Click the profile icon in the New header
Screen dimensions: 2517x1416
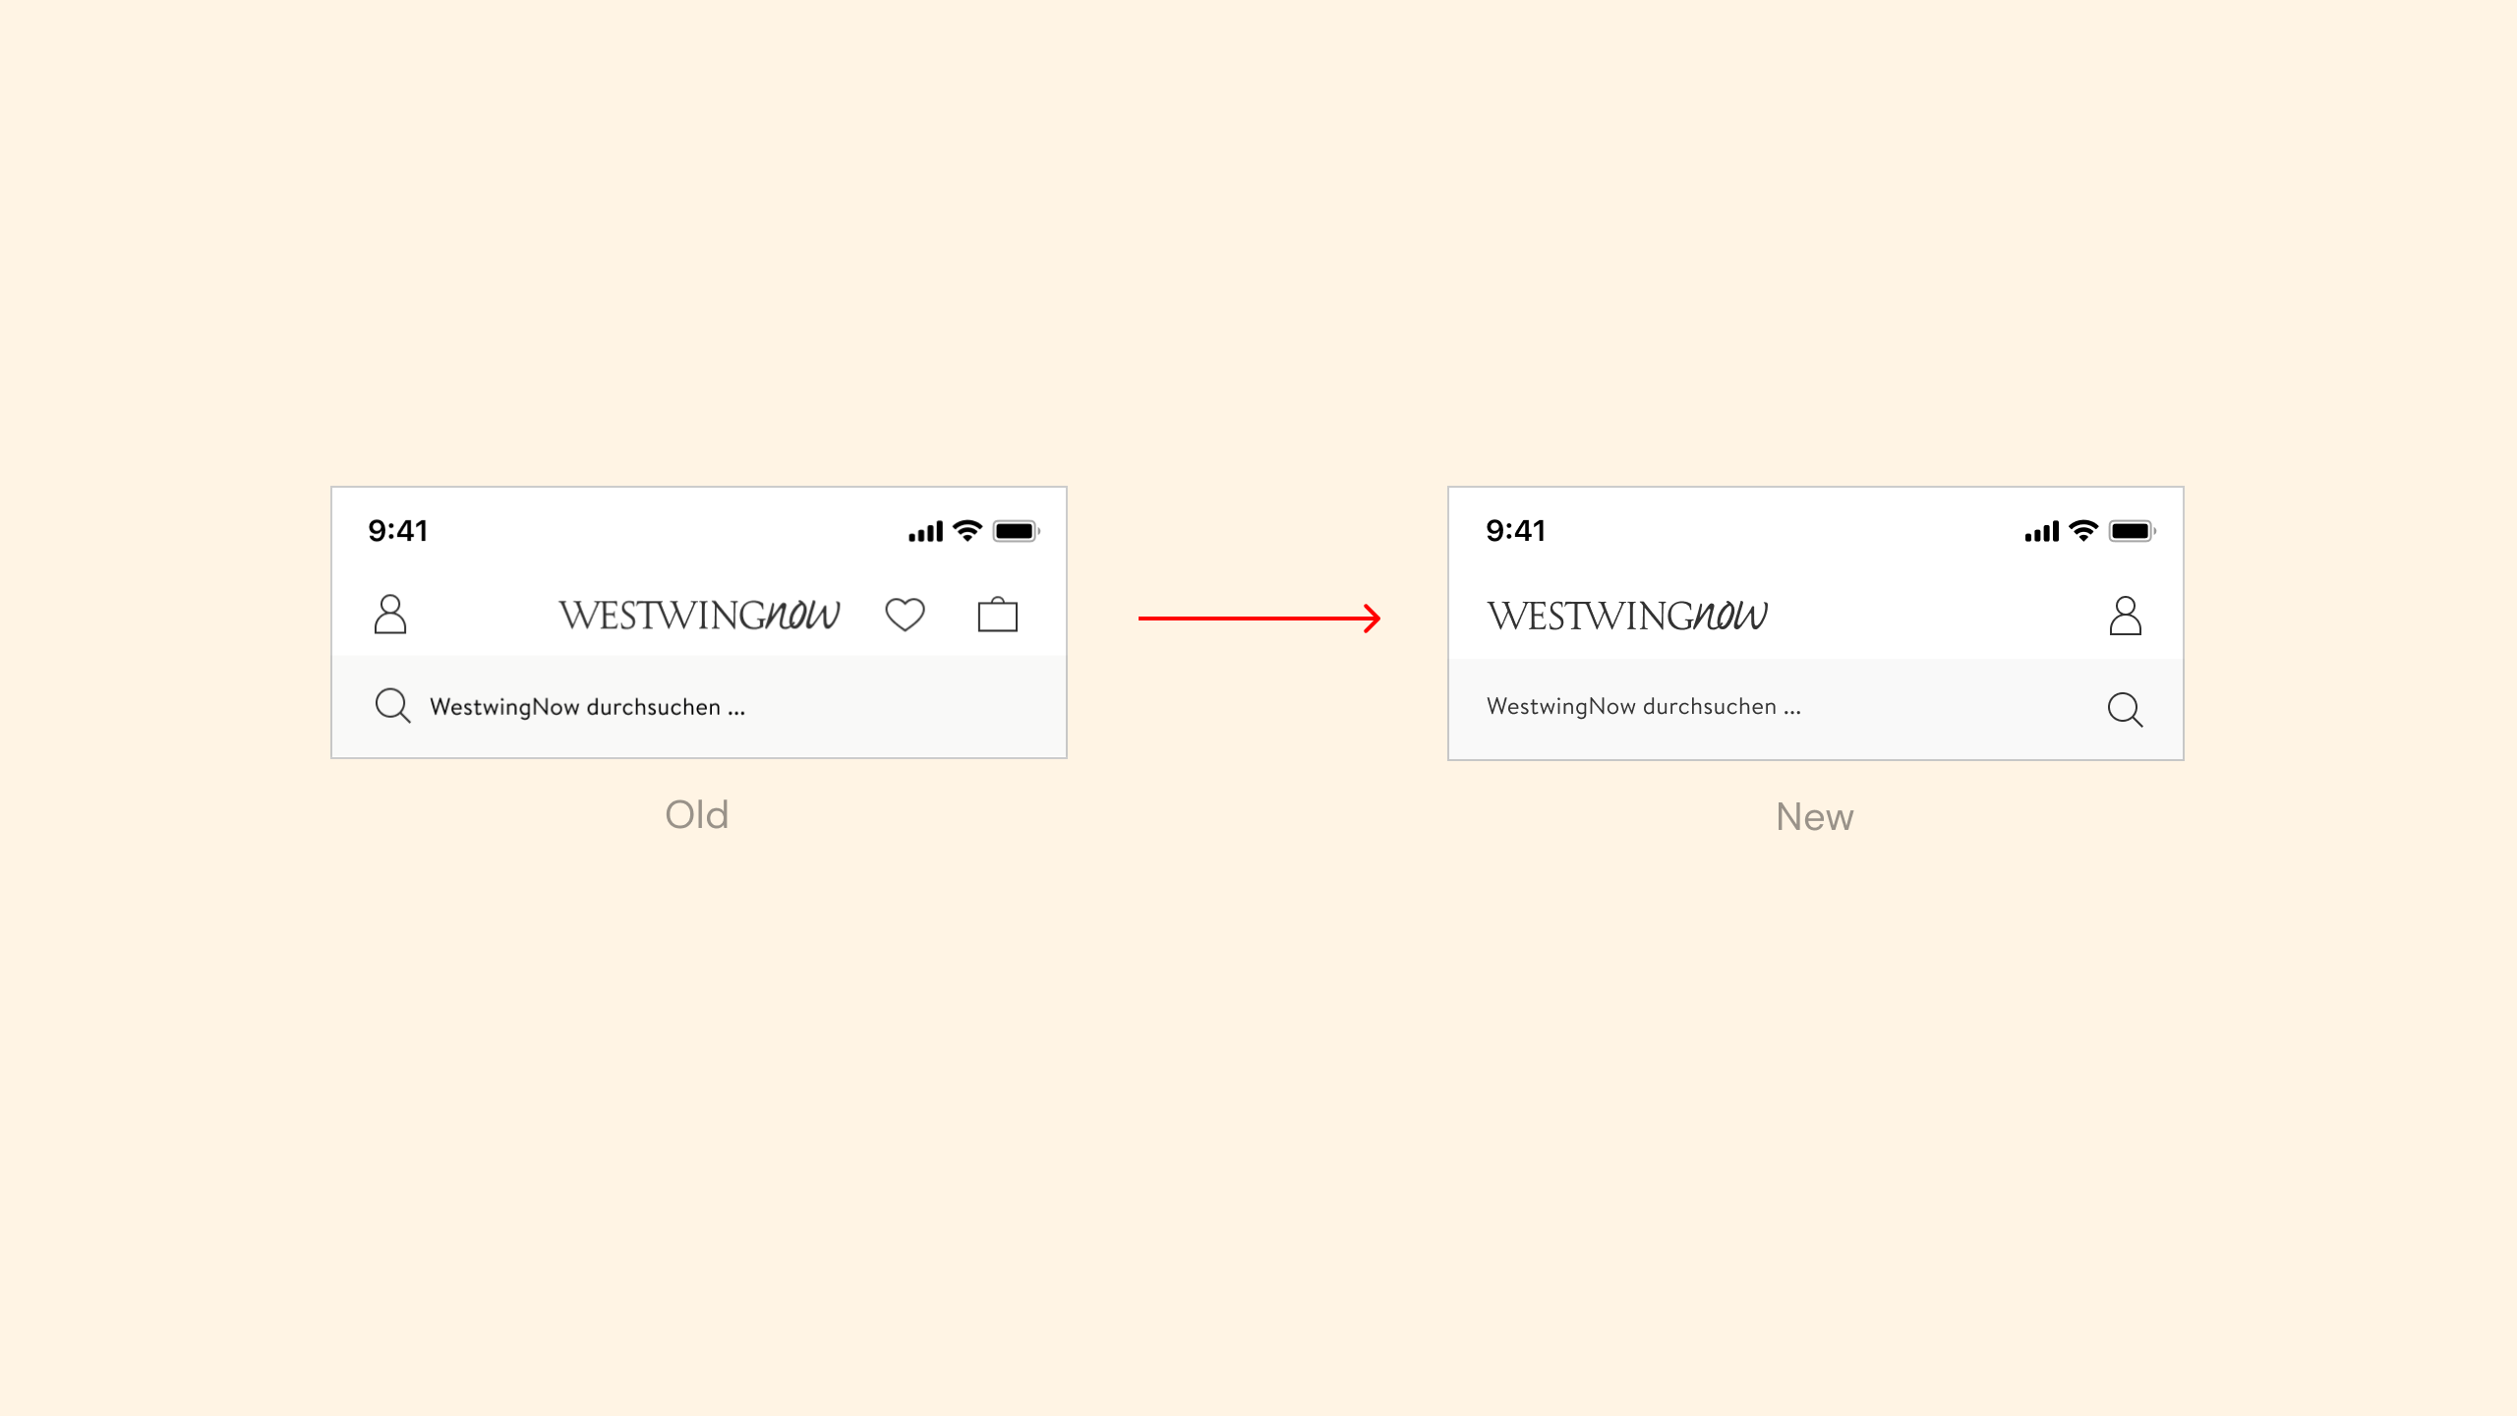click(x=2125, y=617)
